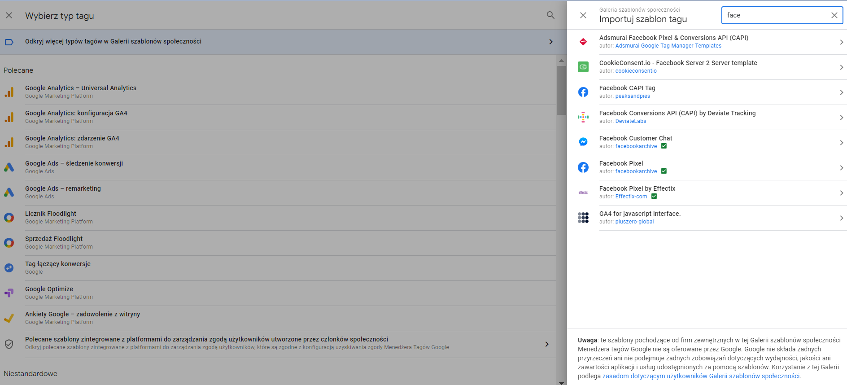Click the Deviate Tracking colorful icon

(583, 117)
